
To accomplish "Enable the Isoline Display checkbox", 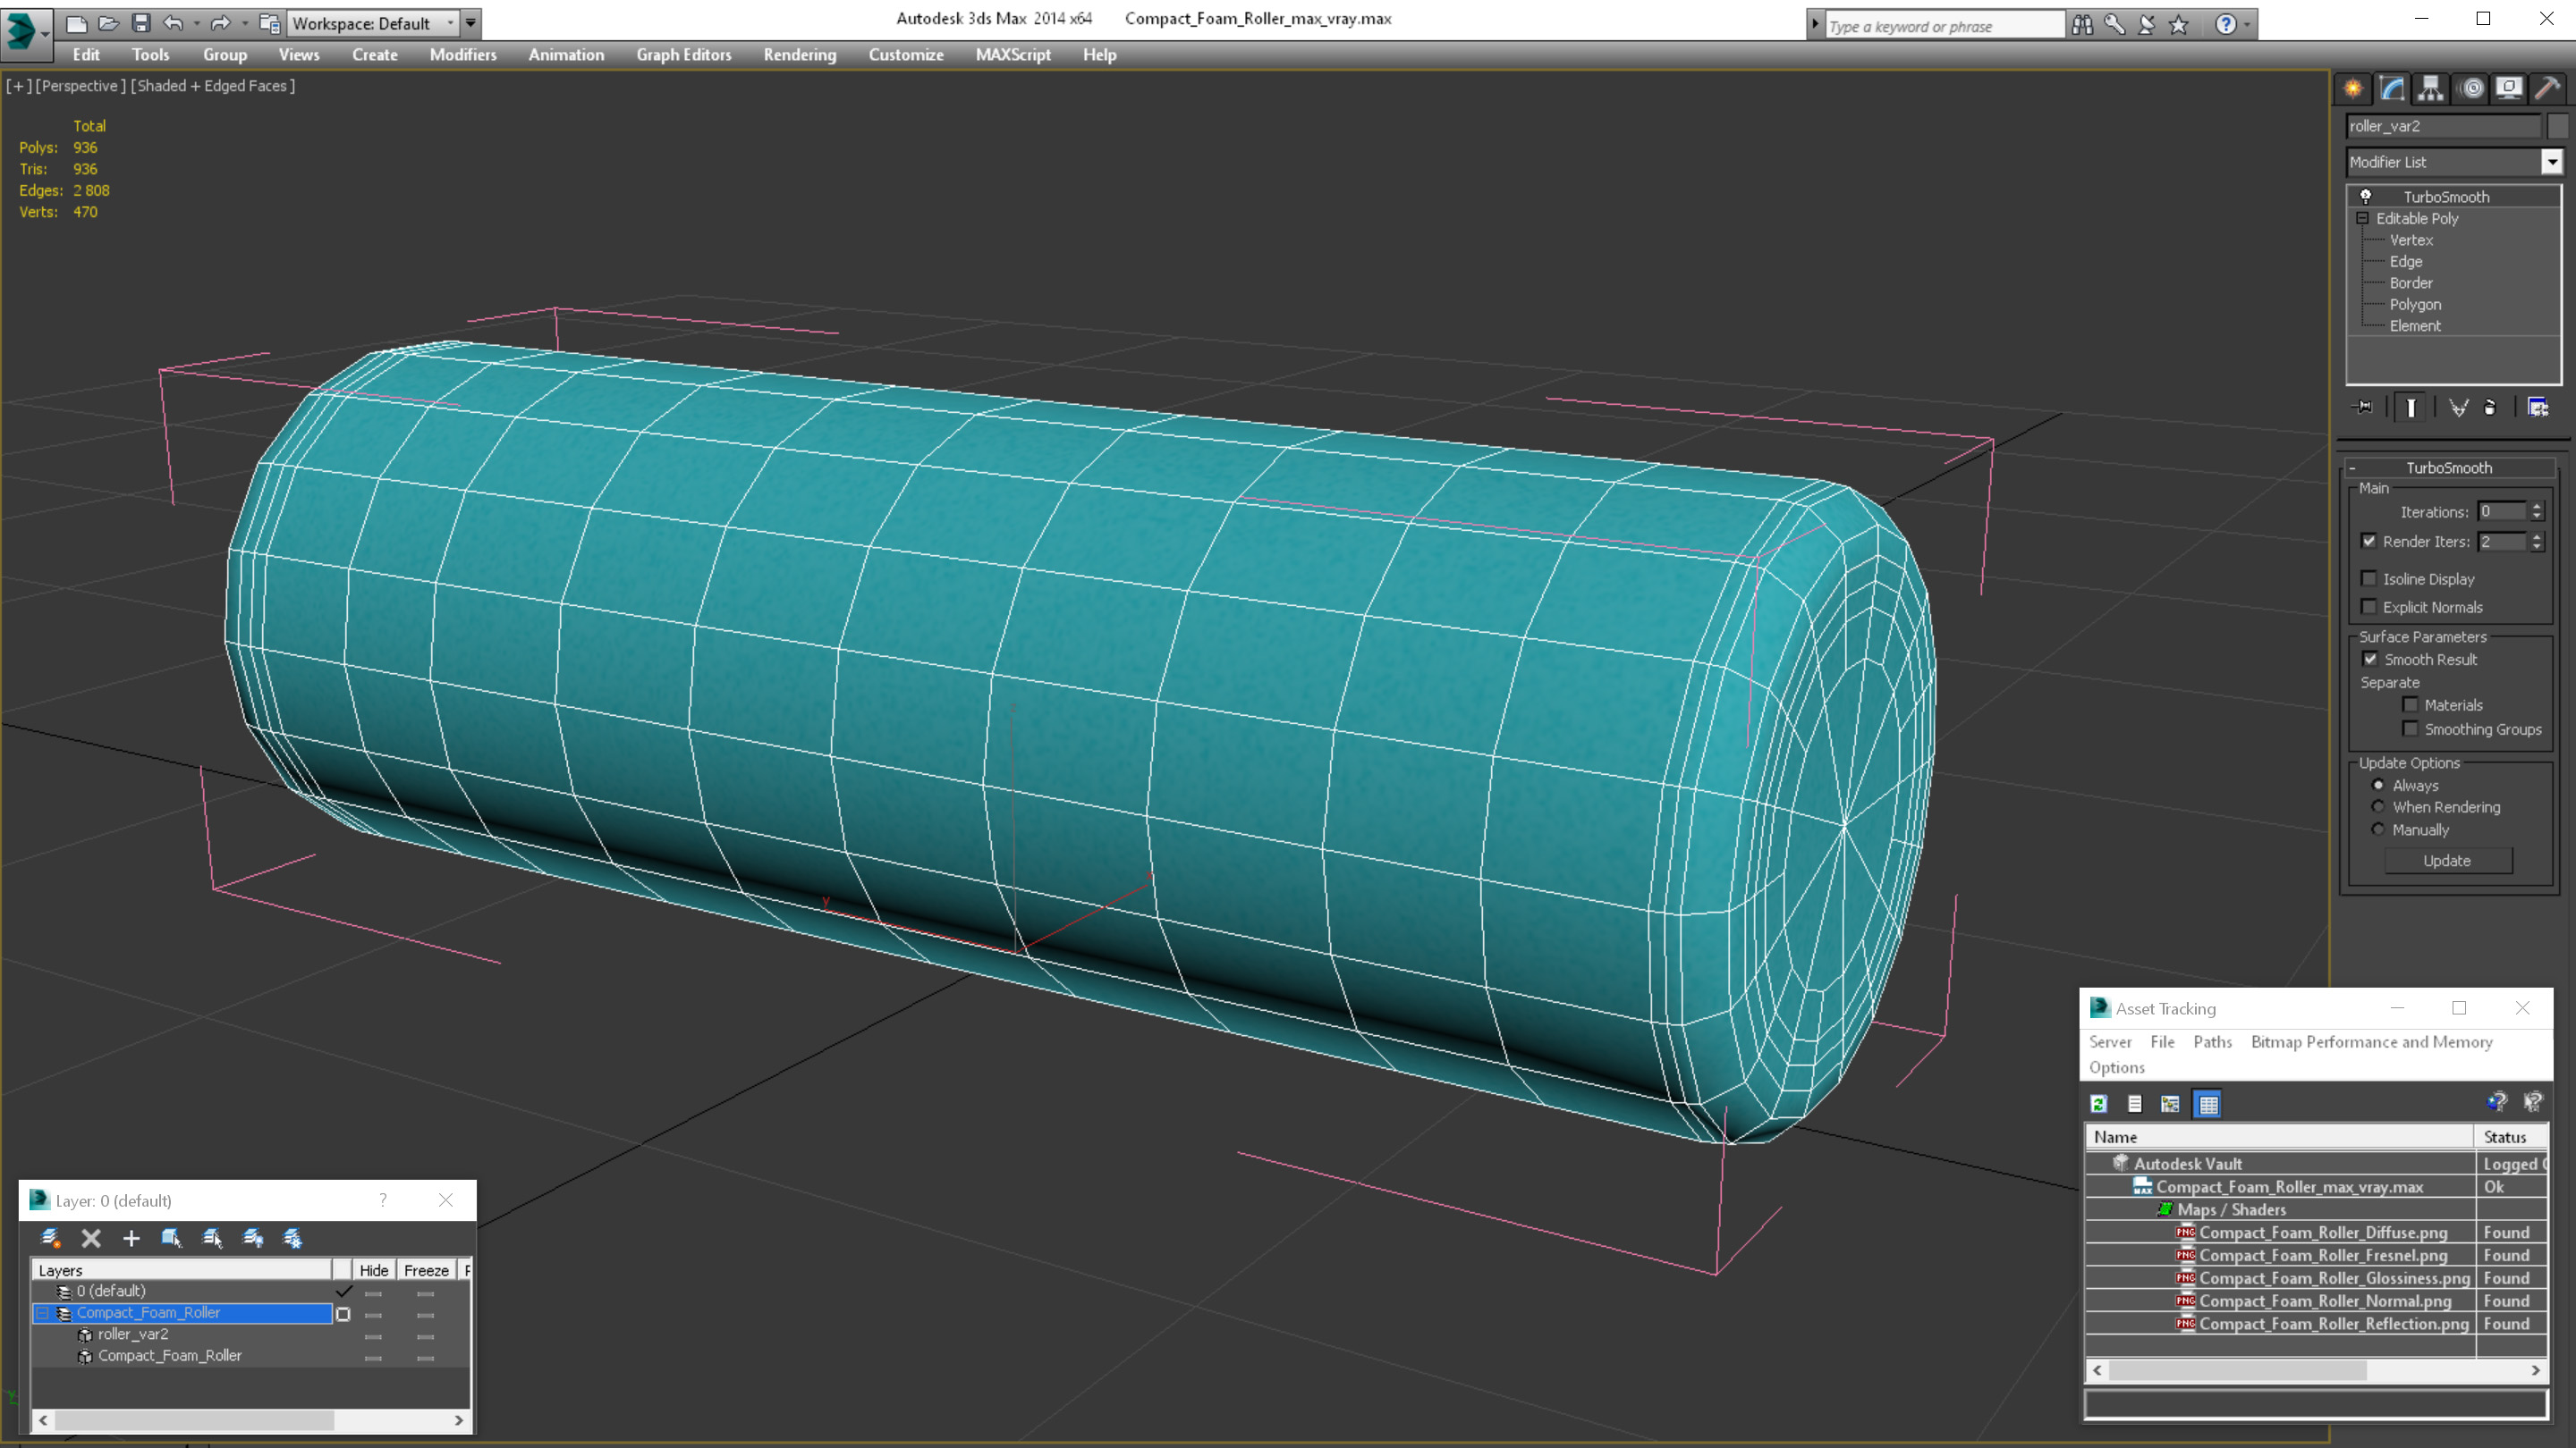I will click(x=2369, y=578).
